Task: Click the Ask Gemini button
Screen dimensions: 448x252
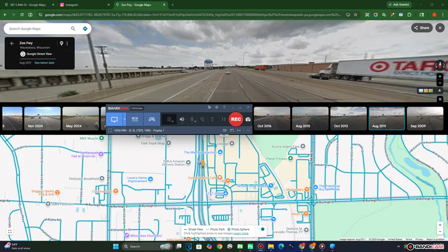Action: (399, 4)
